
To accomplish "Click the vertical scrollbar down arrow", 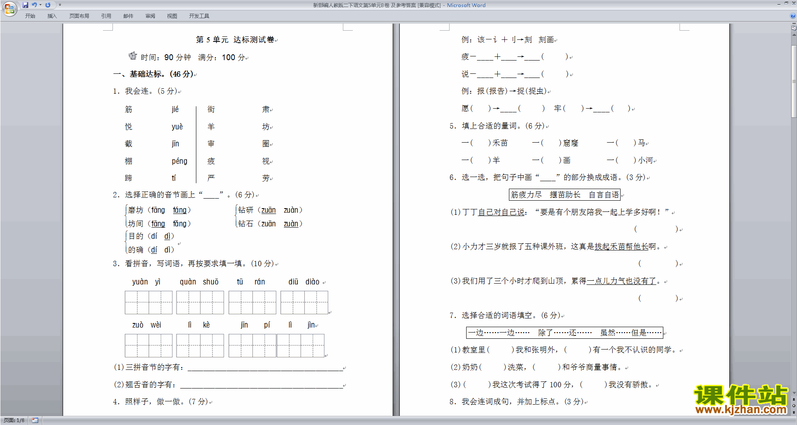I will tap(794, 393).
